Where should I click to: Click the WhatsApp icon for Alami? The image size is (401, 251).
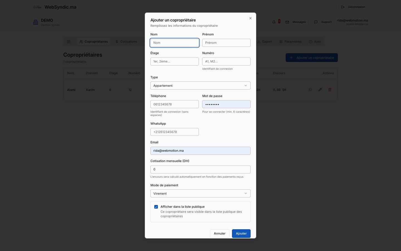click(x=310, y=90)
